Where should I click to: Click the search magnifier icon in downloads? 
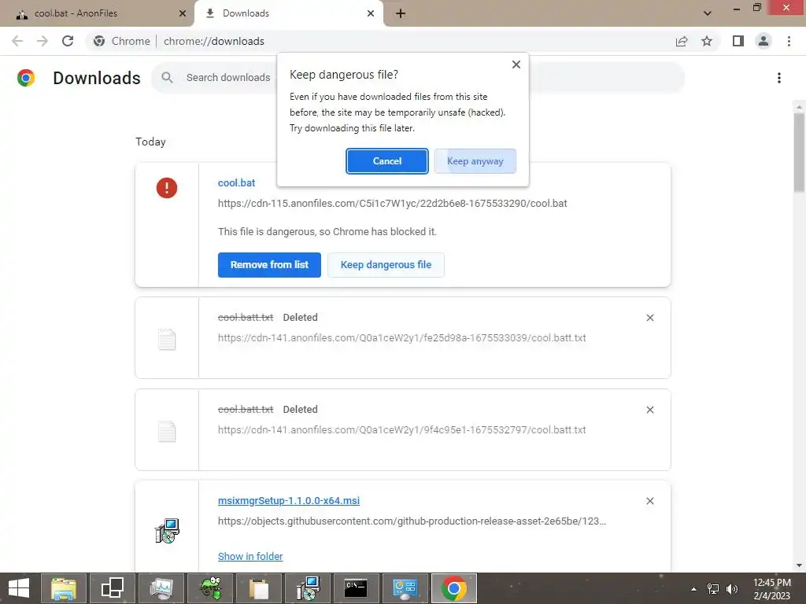167,78
